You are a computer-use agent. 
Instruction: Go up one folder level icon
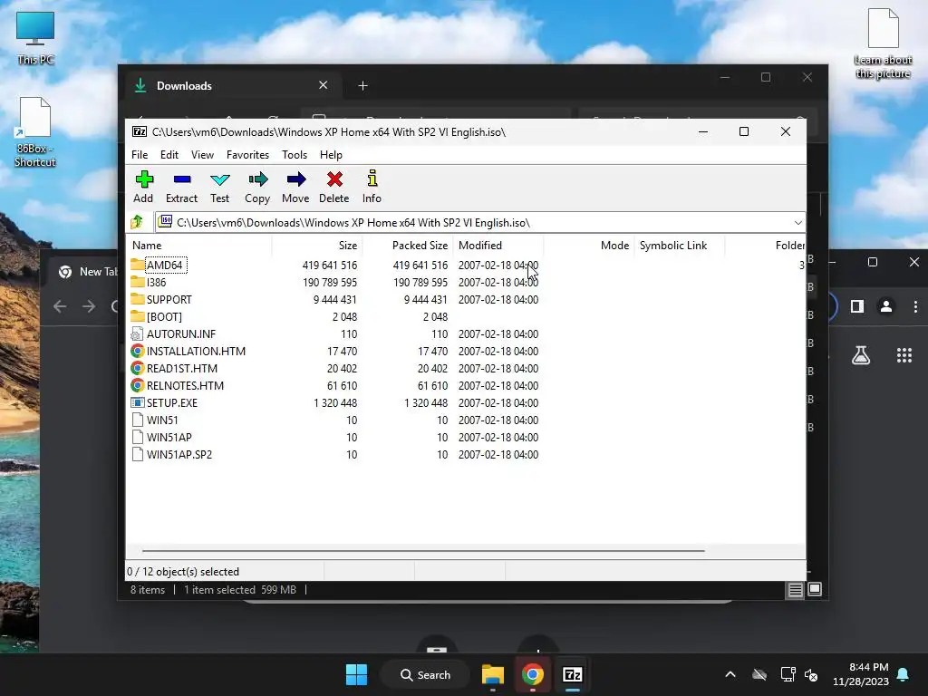click(137, 222)
